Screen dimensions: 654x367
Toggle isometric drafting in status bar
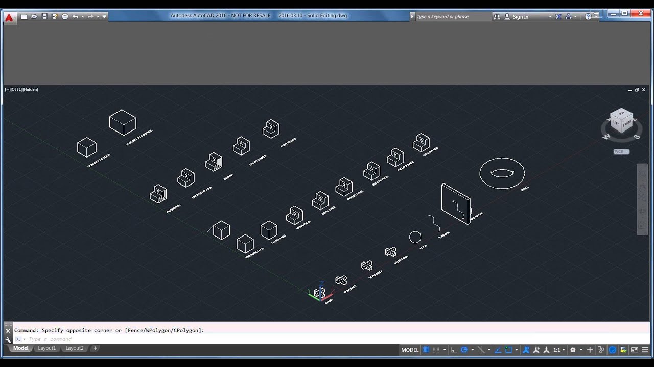point(481,350)
